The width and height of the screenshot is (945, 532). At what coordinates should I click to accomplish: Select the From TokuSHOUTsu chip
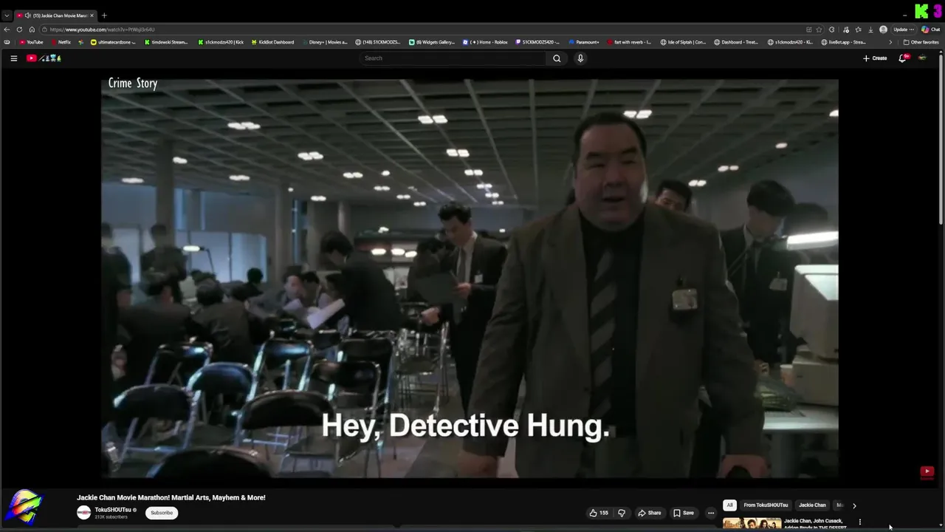click(x=766, y=505)
